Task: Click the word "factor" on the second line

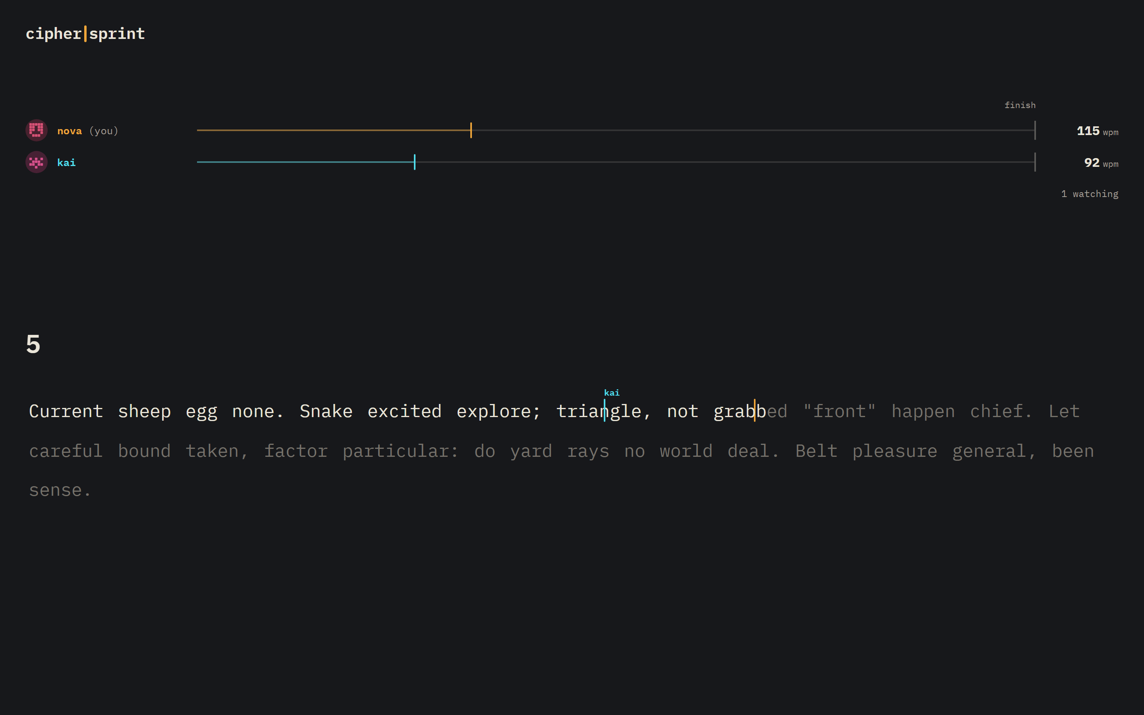Action: (x=296, y=451)
